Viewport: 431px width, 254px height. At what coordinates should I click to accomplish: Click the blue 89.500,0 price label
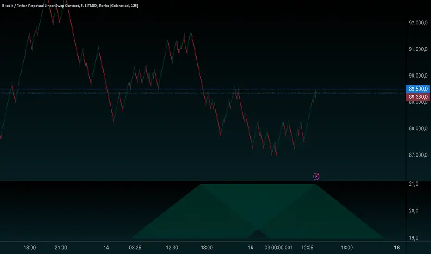pos(418,89)
